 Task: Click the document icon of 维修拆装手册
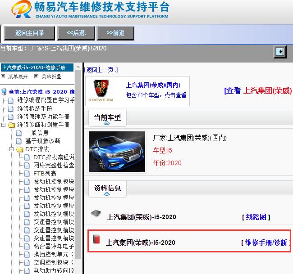point(11,108)
